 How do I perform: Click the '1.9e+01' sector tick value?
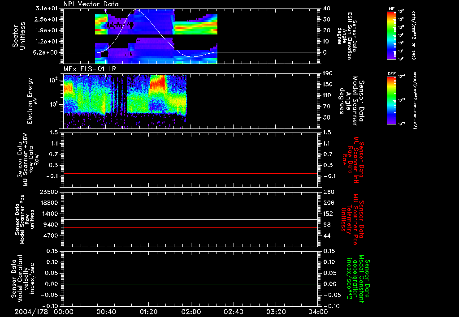pos(47,30)
